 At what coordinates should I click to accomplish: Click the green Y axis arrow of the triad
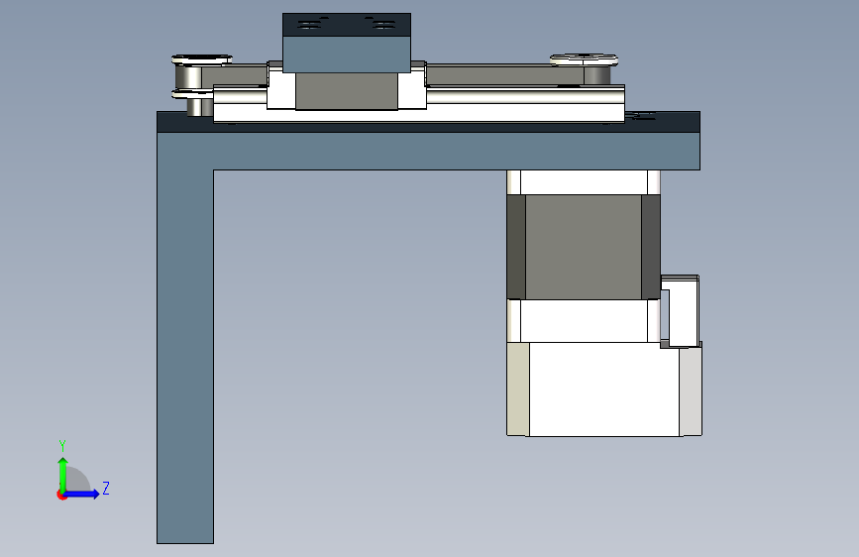[62, 474]
